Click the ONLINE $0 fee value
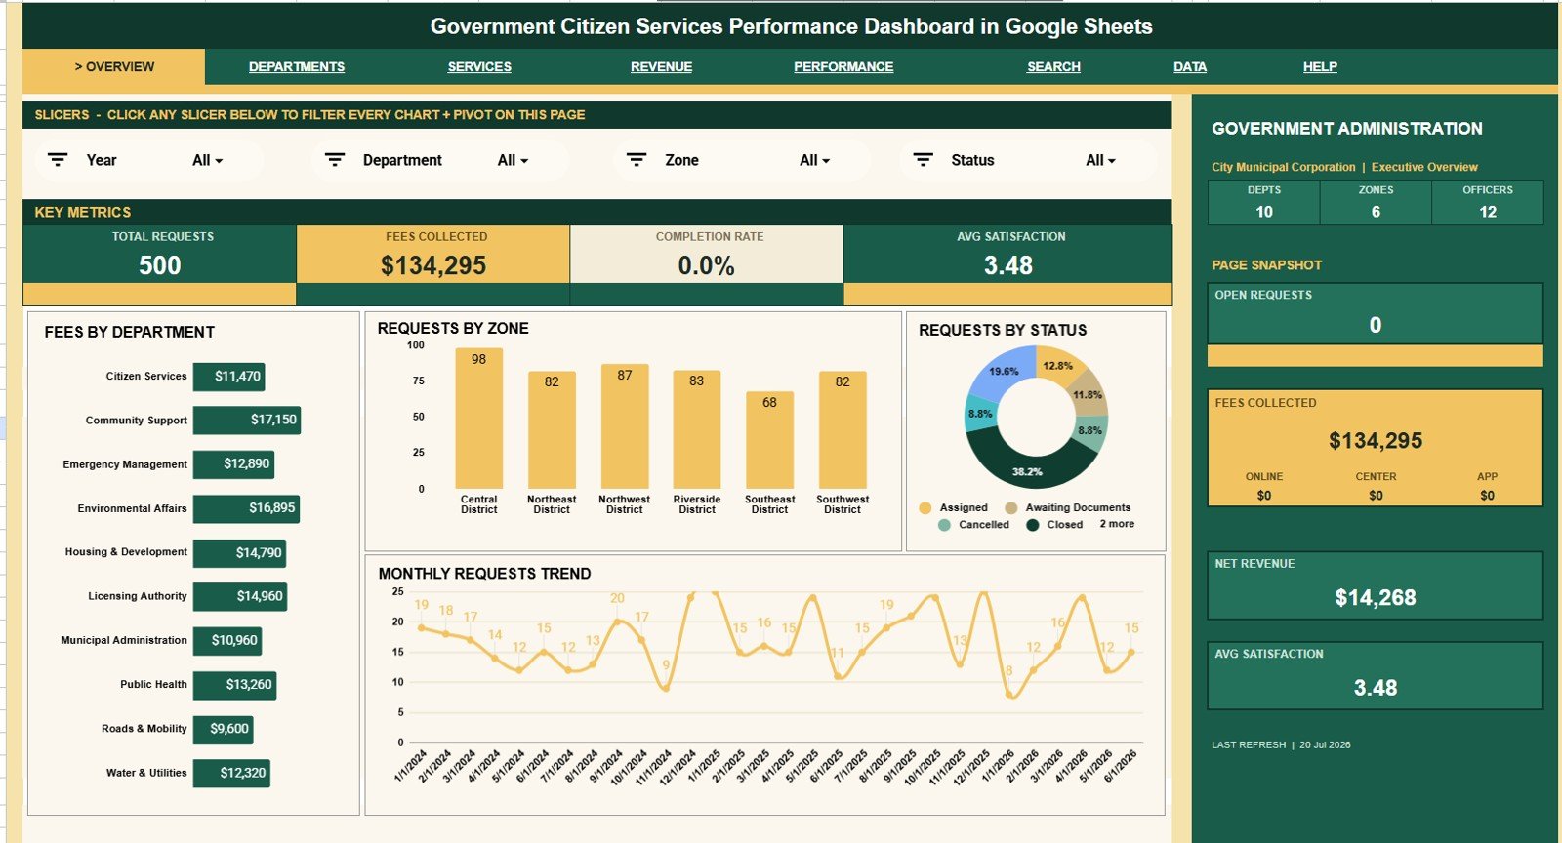Image resolution: width=1562 pixels, height=843 pixels. coord(1264,496)
